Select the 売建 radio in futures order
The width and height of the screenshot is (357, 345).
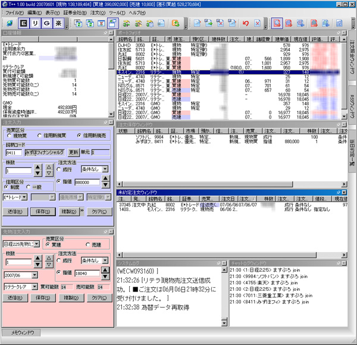(x=87, y=244)
